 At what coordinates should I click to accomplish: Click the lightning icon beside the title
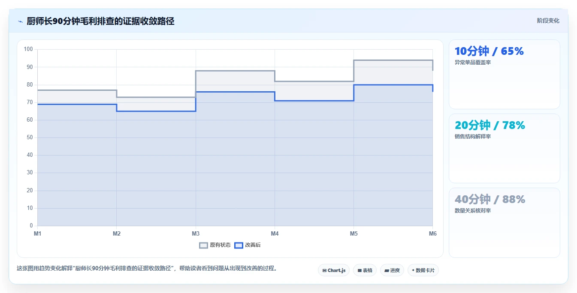(20, 21)
